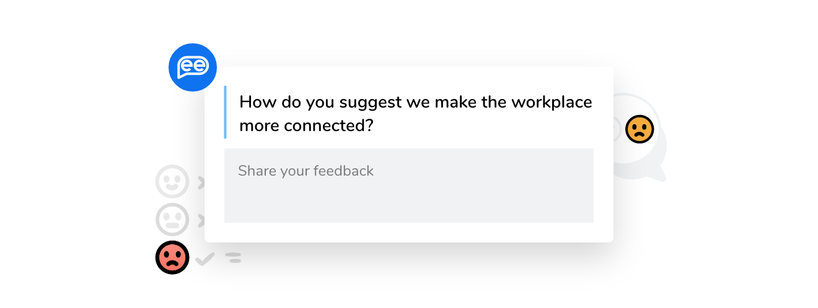Choose the gray neutral face emoji
The image size is (818, 308).
172,219
